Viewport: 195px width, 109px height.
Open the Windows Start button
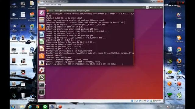[13, 107]
